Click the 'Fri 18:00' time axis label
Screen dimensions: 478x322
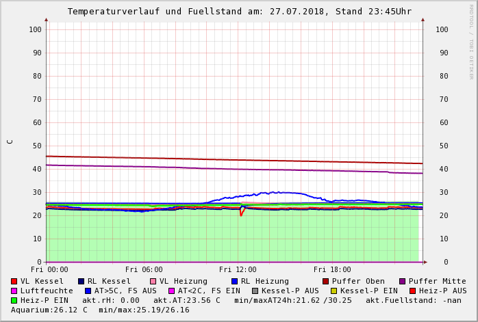pyautogui.click(x=332, y=269)
